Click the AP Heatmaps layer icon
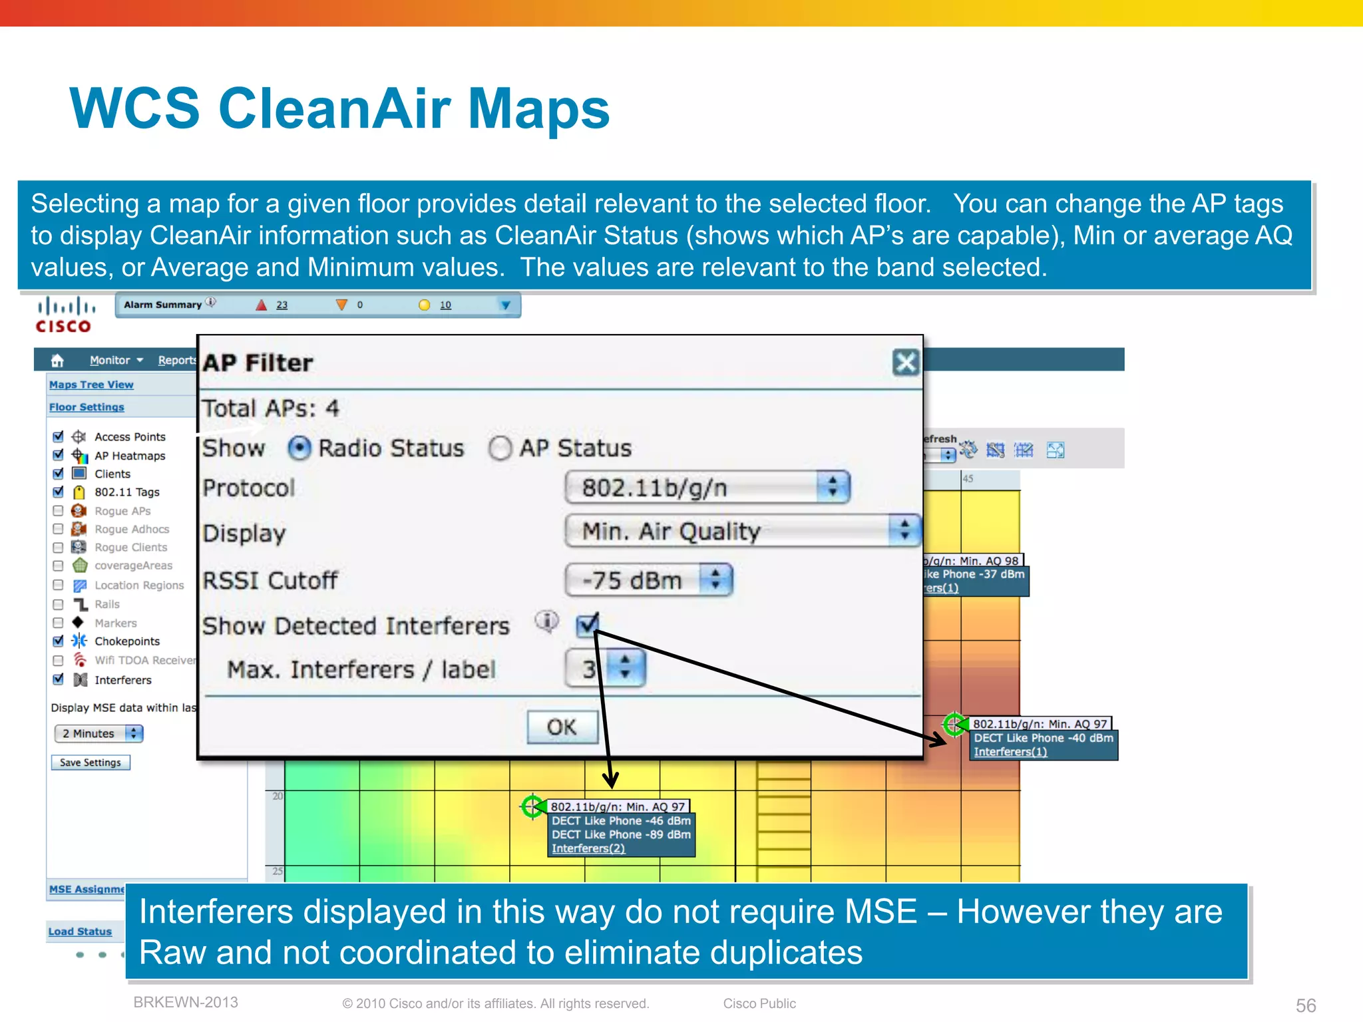This screenshot has height=1022, width=1363. click(x=79, y=455)
